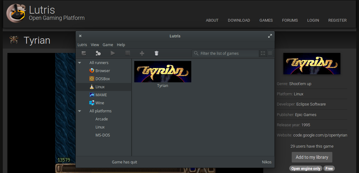Click the 'Shoot'em up' genre value
Image resolution: width=359 pixels, height=173 pixels.
pyautogui.click(x=300, y=84)
